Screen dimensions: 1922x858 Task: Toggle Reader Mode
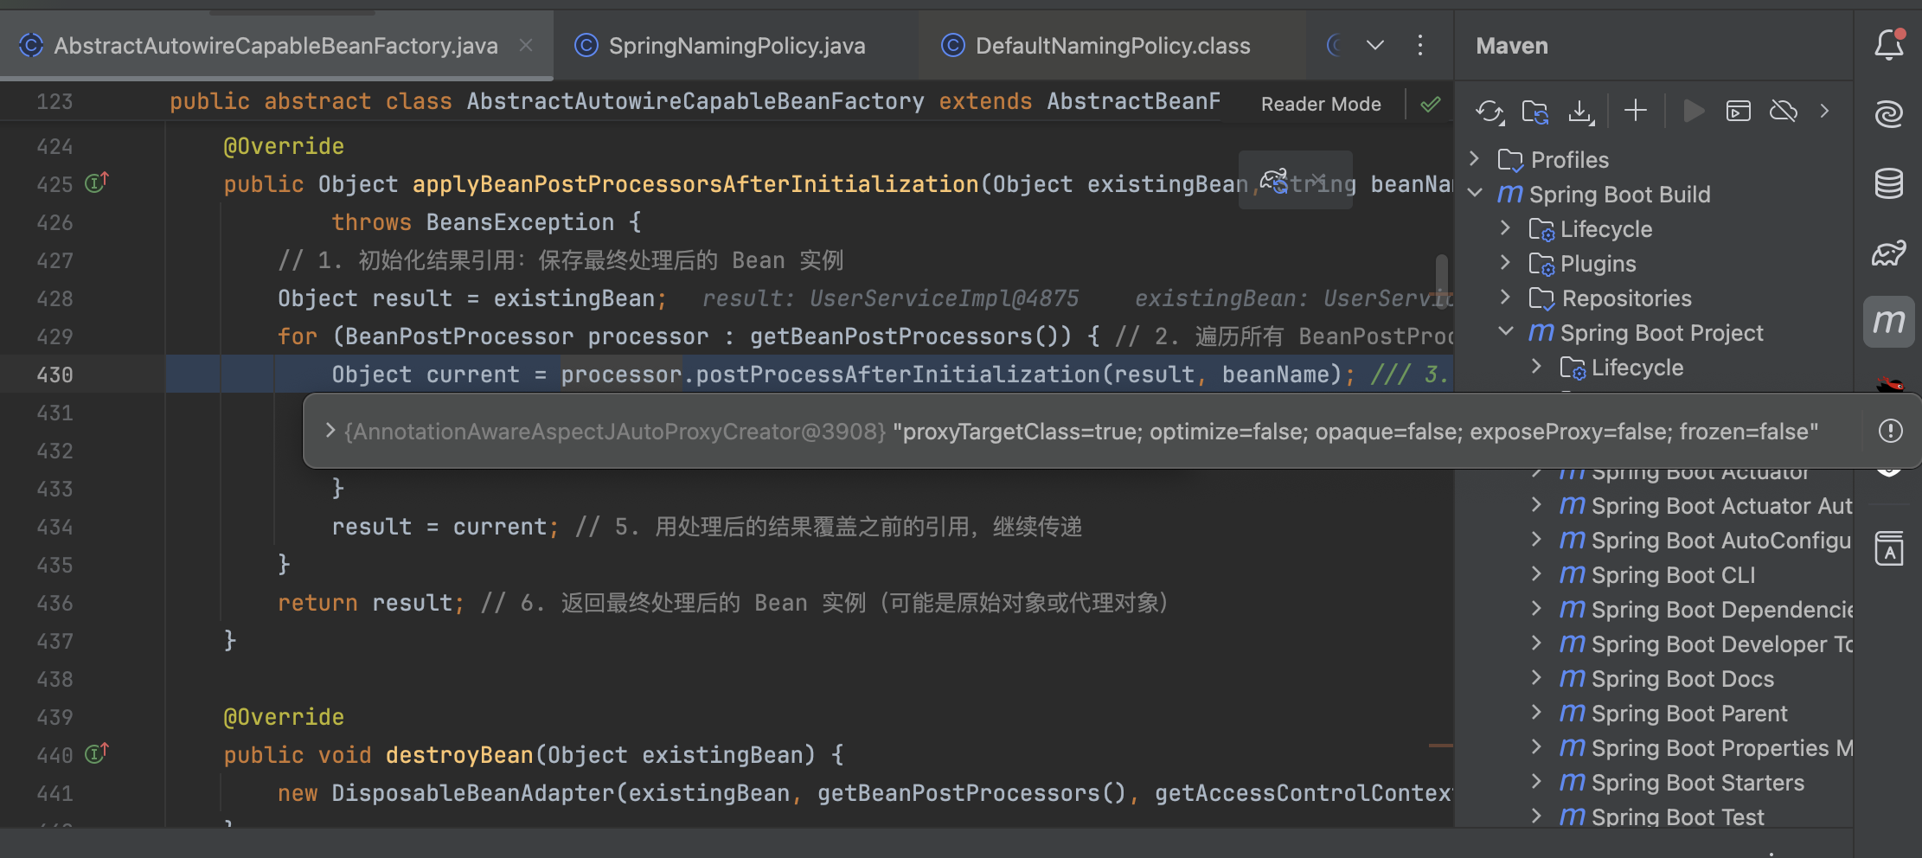pos(1320,104)
